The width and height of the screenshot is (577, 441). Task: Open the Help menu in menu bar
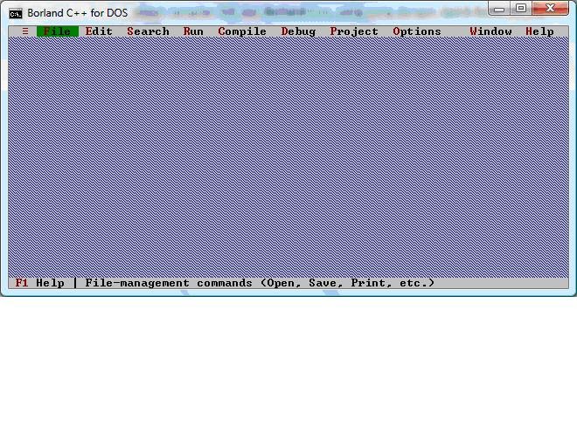tap(539, 31)
